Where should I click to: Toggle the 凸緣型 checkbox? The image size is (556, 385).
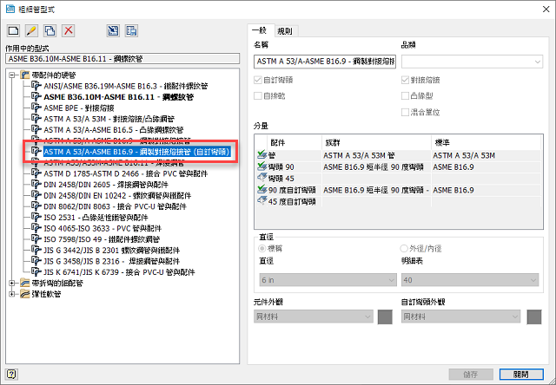(x=405, y=96)
